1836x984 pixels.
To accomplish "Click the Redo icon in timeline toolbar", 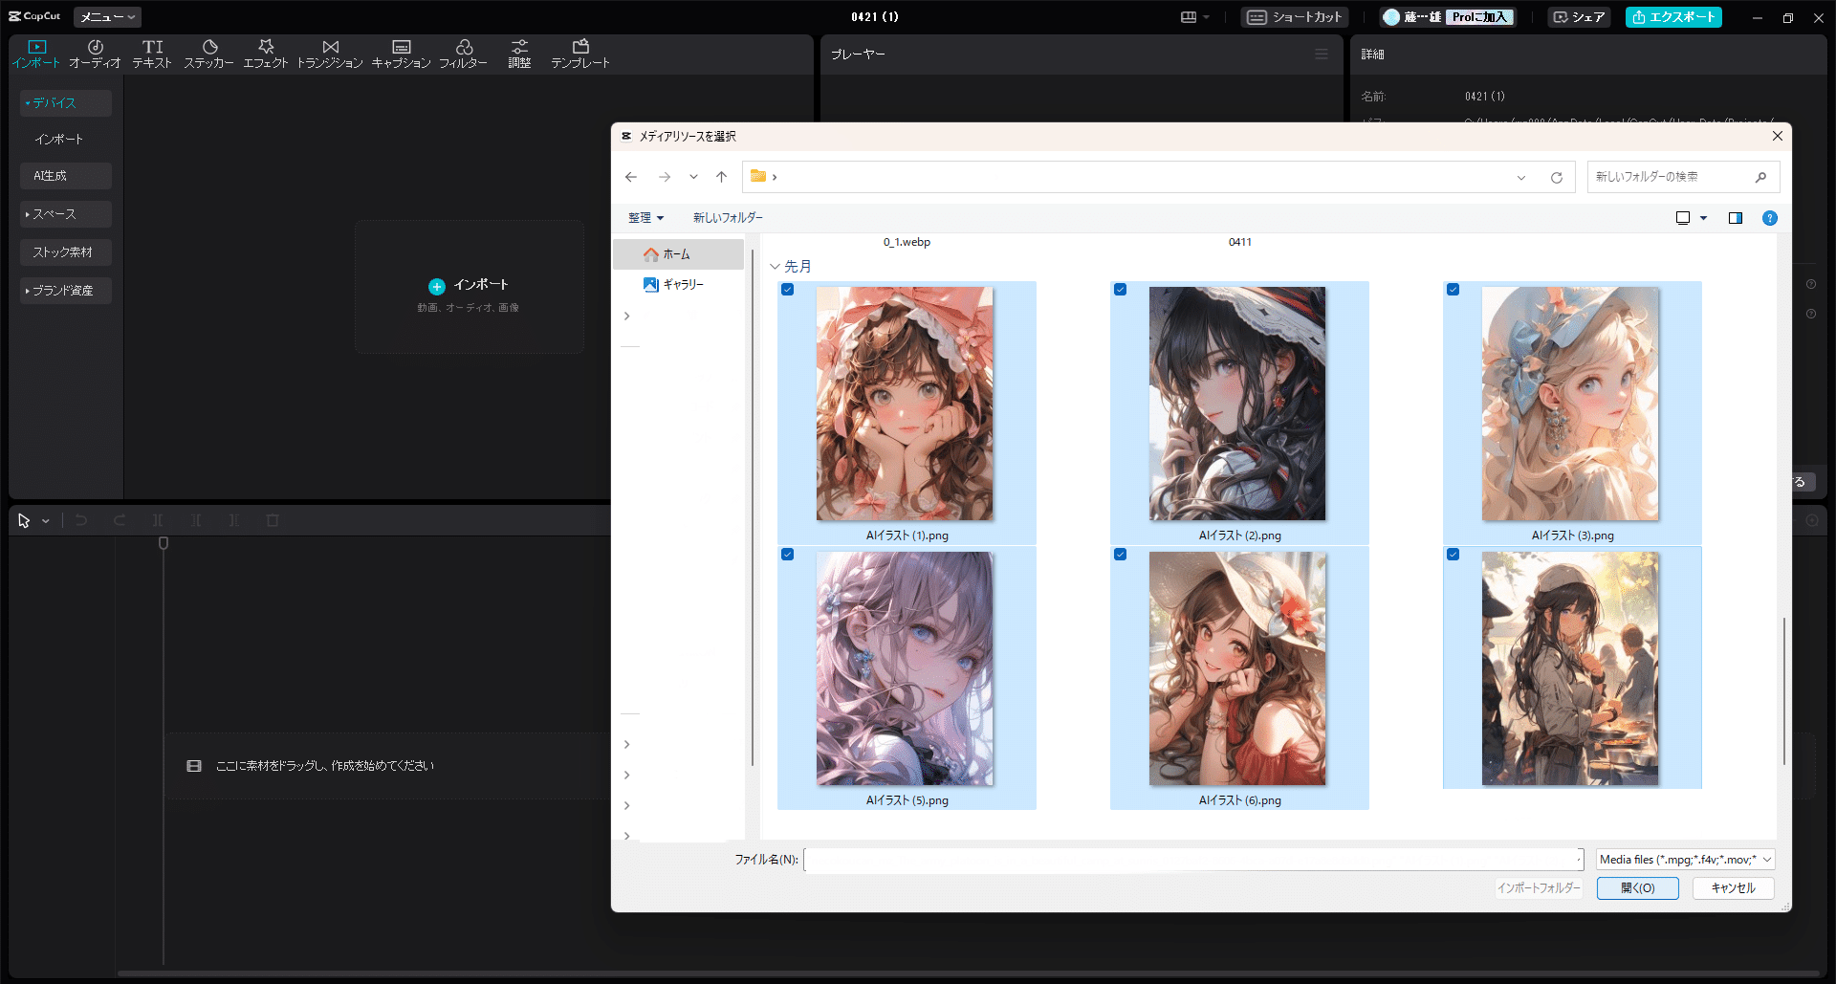I will click(x=120, y=520).
